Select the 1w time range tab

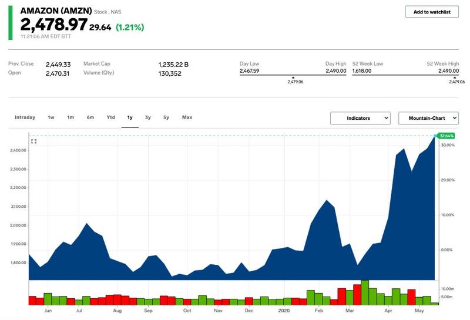pyautogui.click(x=51, y=117)
